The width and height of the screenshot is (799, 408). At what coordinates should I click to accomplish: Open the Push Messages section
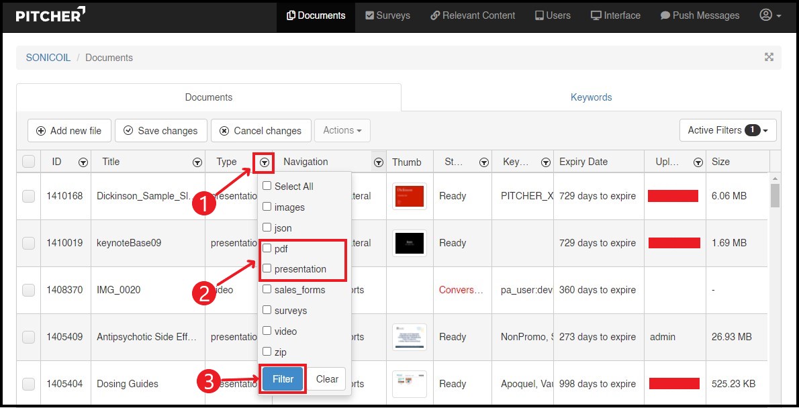coord(700,15)
